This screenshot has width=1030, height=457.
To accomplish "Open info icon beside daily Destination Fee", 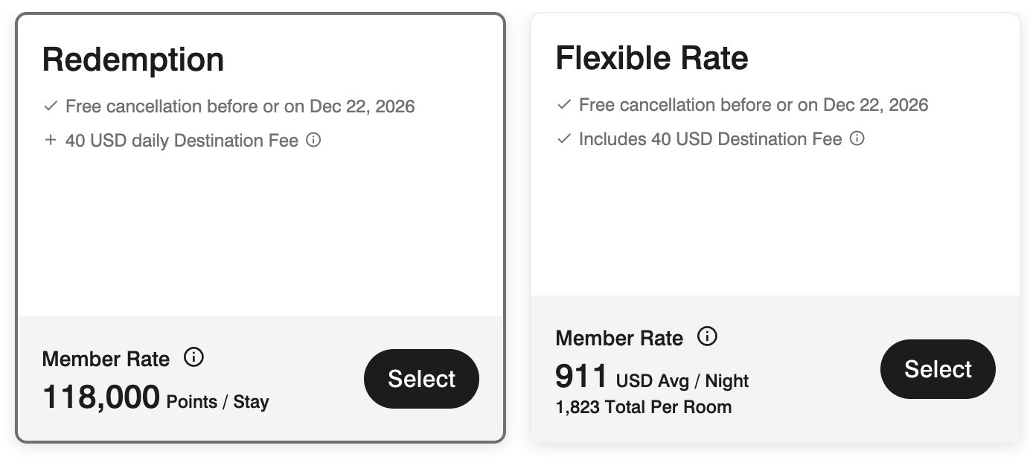I will click(313, 140).
